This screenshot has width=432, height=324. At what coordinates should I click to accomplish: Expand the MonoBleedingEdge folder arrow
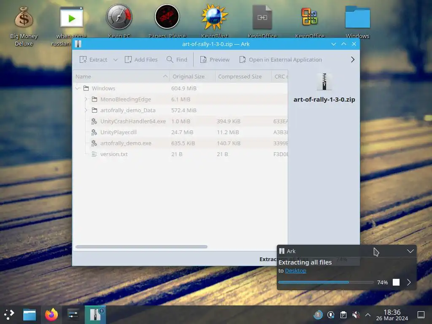click(x=86, y=99)
